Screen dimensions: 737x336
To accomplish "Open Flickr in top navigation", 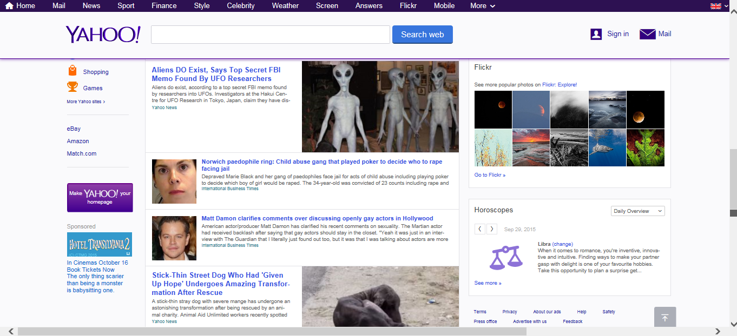I will (408, 5).
